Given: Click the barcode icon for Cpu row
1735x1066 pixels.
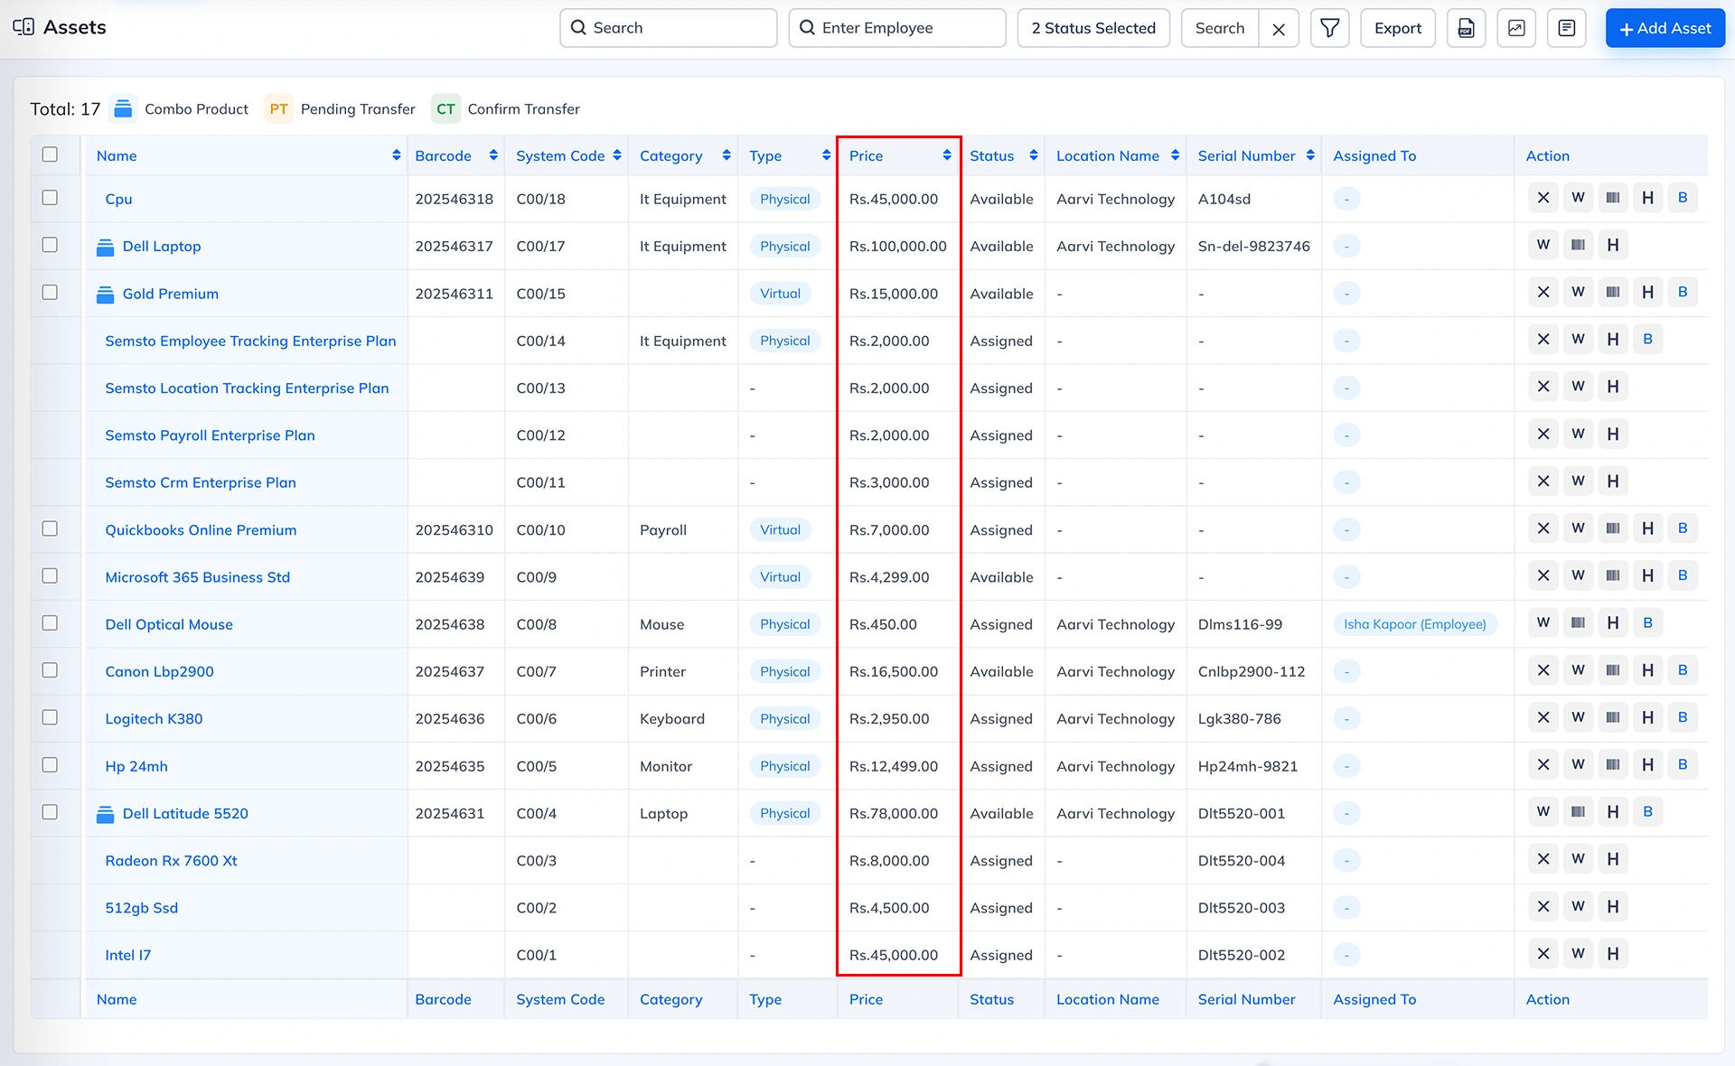Looking at the screenshot, I should (x=1613, y=198).
